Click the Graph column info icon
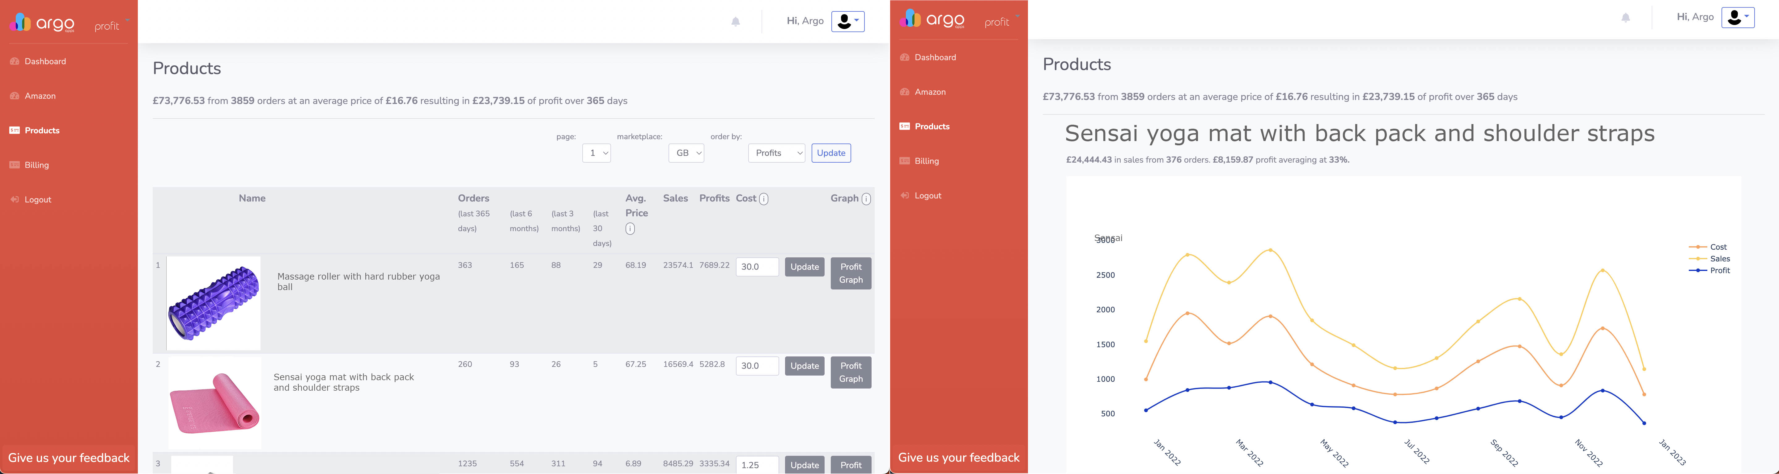1779x474 pixels. tap(866, 199)
